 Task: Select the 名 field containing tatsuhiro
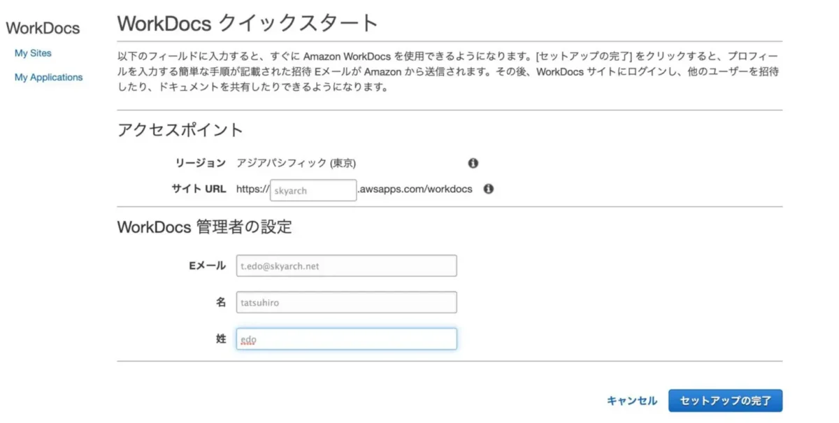coord(346,302)
